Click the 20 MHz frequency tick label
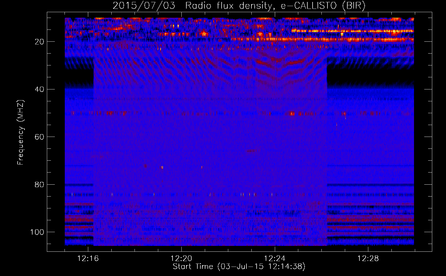 pyautogui.click(x=39, y=42)
